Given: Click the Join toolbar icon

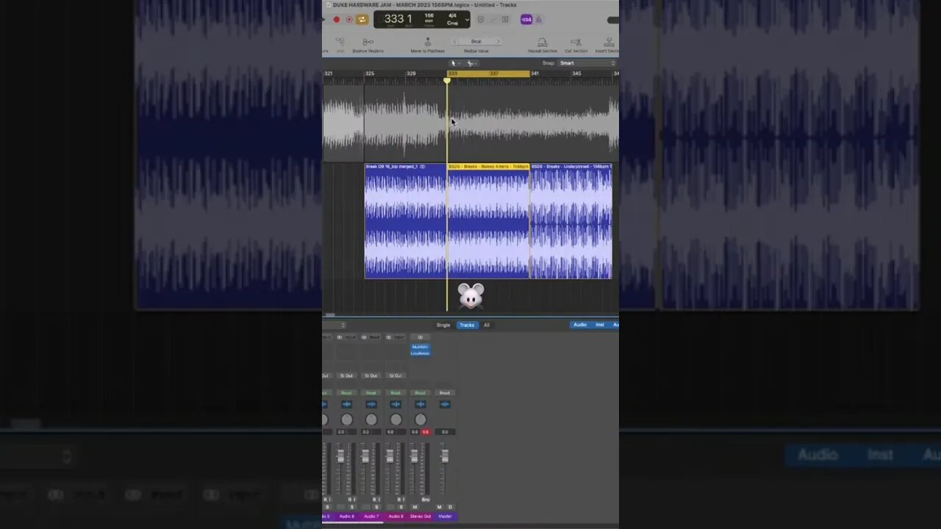Looking at the screenshot, I should coord(340,43).
